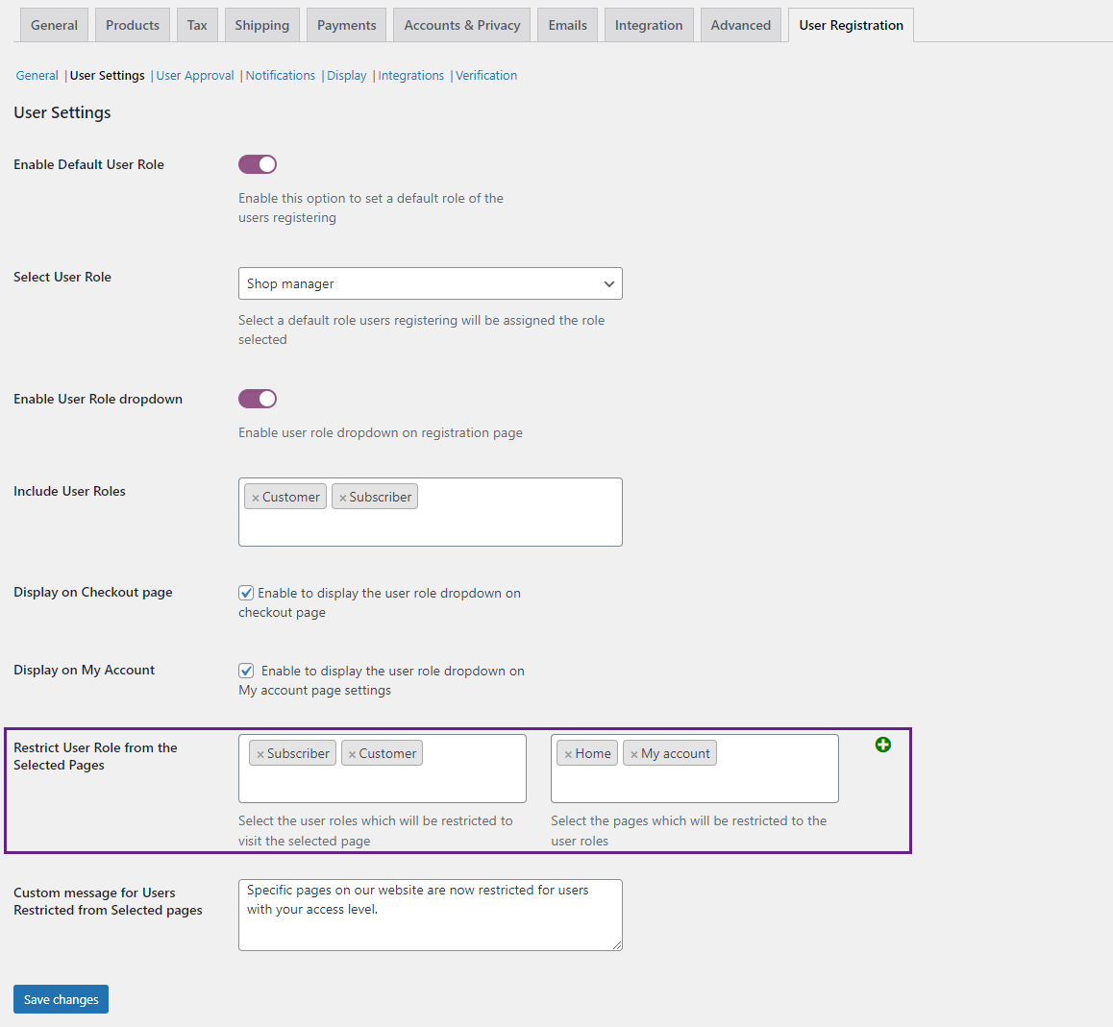1113x1027 pixels.
Task: Remove Subscriber tag from Include User Roles
Action: (343, 499)
